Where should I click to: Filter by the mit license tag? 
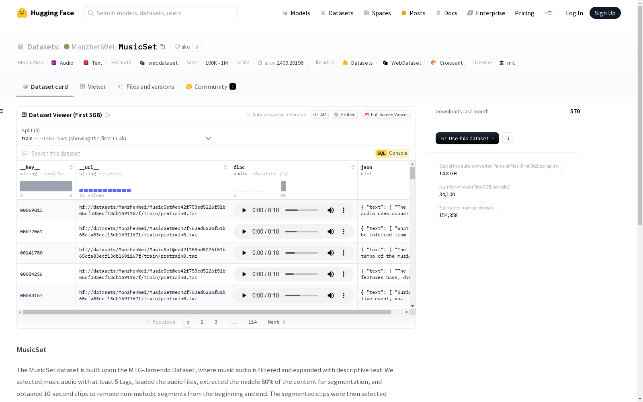point(507,63)
